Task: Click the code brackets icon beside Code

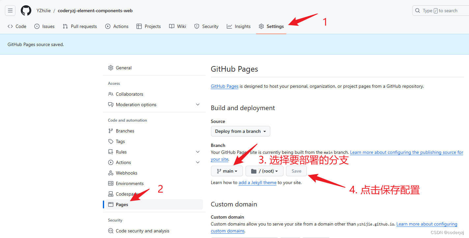Action: click(x=10, y=26)
